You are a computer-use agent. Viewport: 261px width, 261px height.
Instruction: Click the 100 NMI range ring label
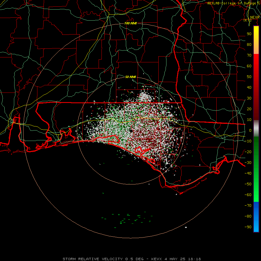[130, 23]
